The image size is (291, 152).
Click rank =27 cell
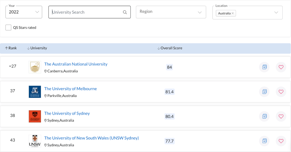(x=13, y=66)
